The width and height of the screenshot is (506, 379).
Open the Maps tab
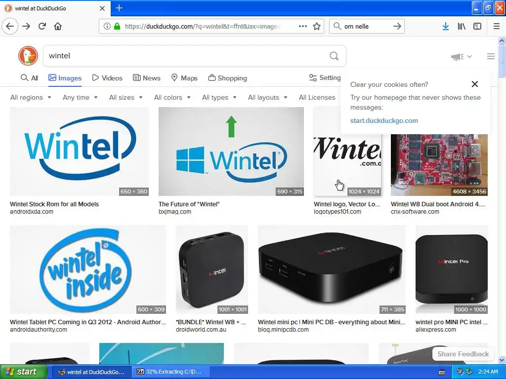(x=184, y=78)
